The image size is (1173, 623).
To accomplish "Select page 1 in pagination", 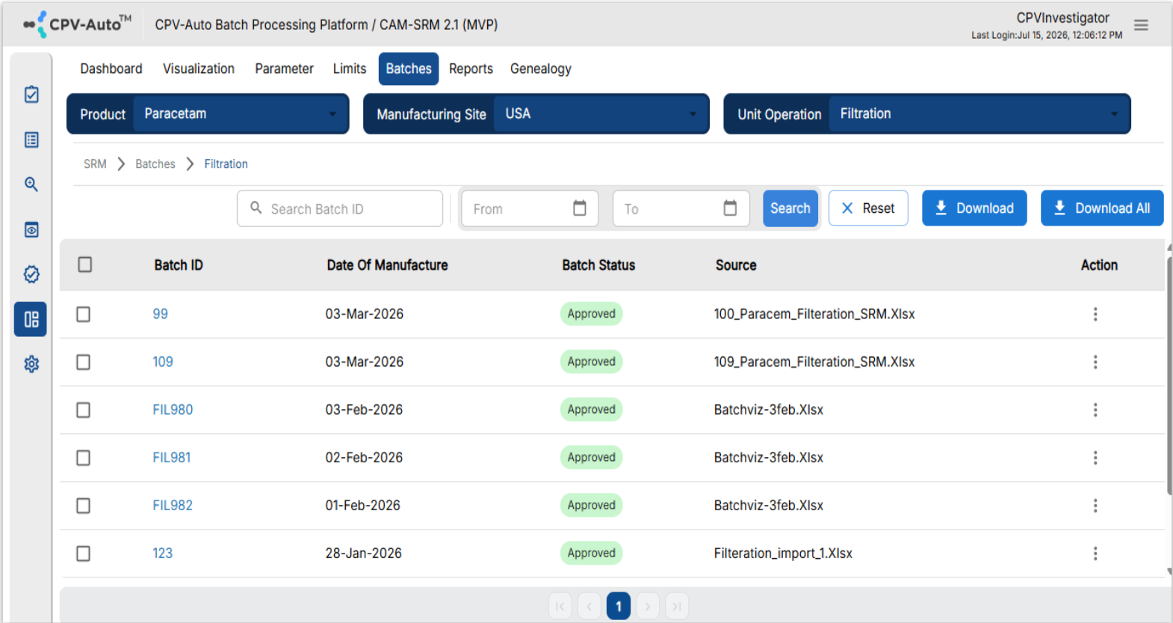I will coord(619,606).
